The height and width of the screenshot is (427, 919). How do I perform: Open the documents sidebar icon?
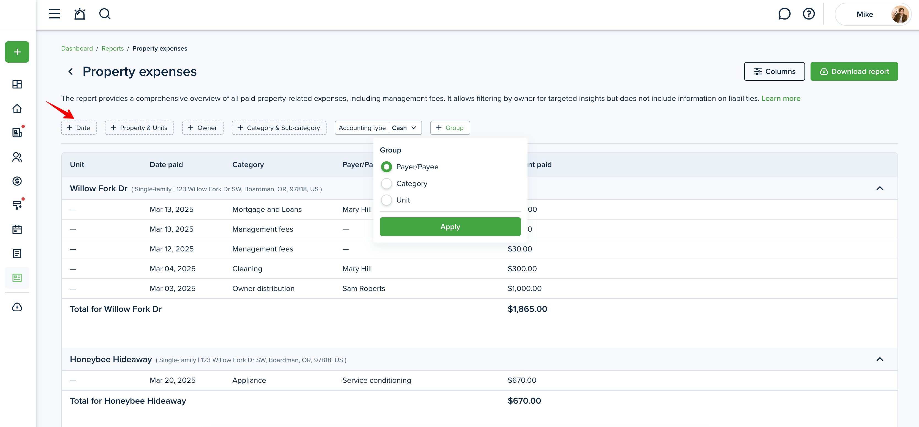tap(17, 254)
